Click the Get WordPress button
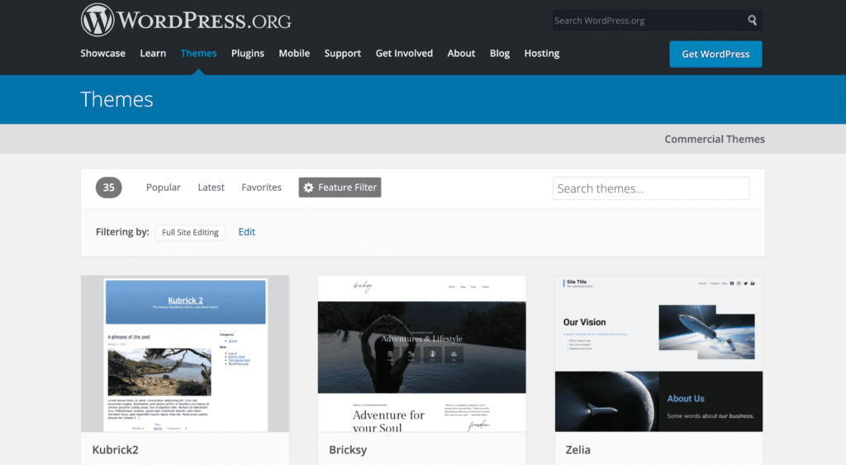Viewport: 846px width, 465px height. 715,54
